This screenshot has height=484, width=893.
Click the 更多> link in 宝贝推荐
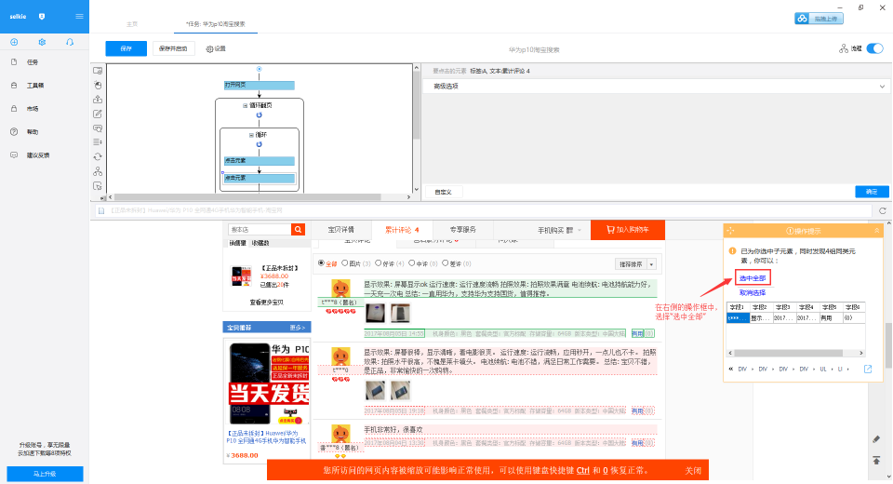[x=298, y=328]
